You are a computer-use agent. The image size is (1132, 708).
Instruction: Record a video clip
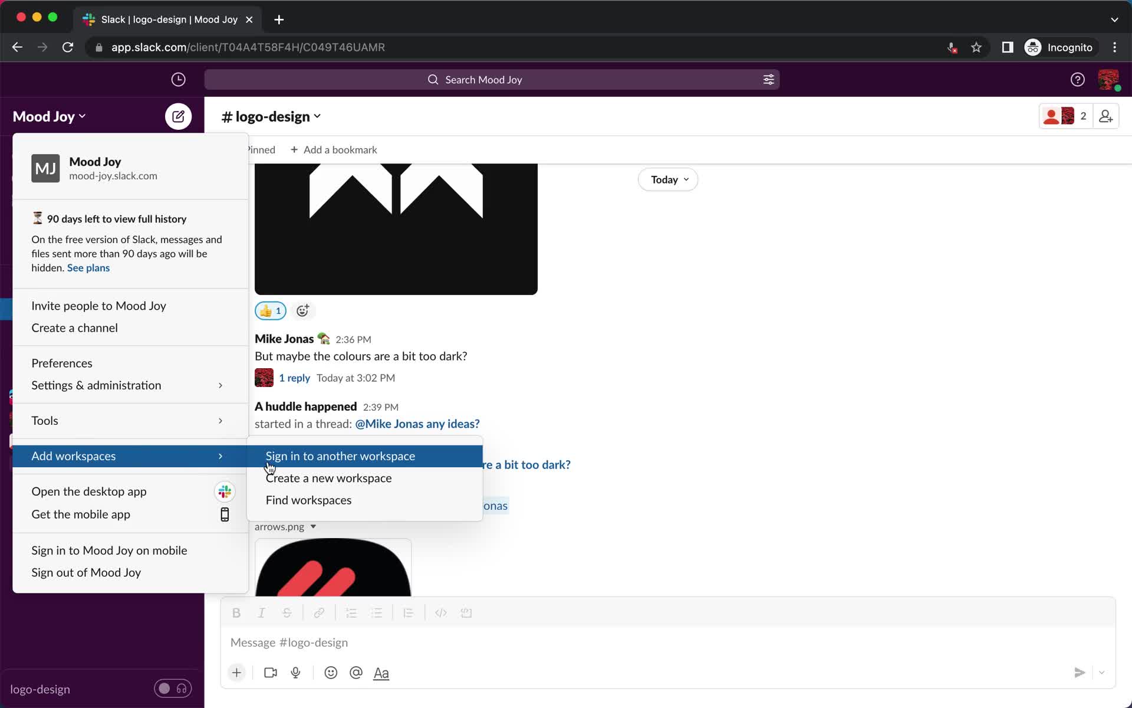click(271, 673)
